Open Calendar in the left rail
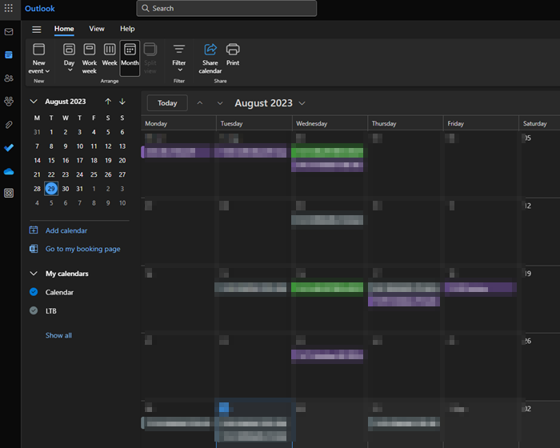The width and height of the screenshot is (560, 448). tap(9, 54)
